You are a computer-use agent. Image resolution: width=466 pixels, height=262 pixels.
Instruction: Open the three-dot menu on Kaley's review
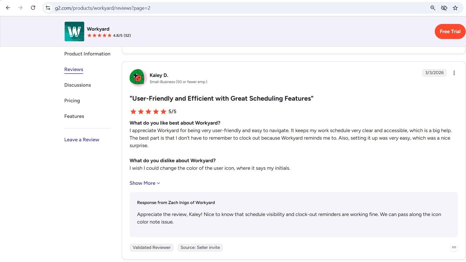point(454,73)
